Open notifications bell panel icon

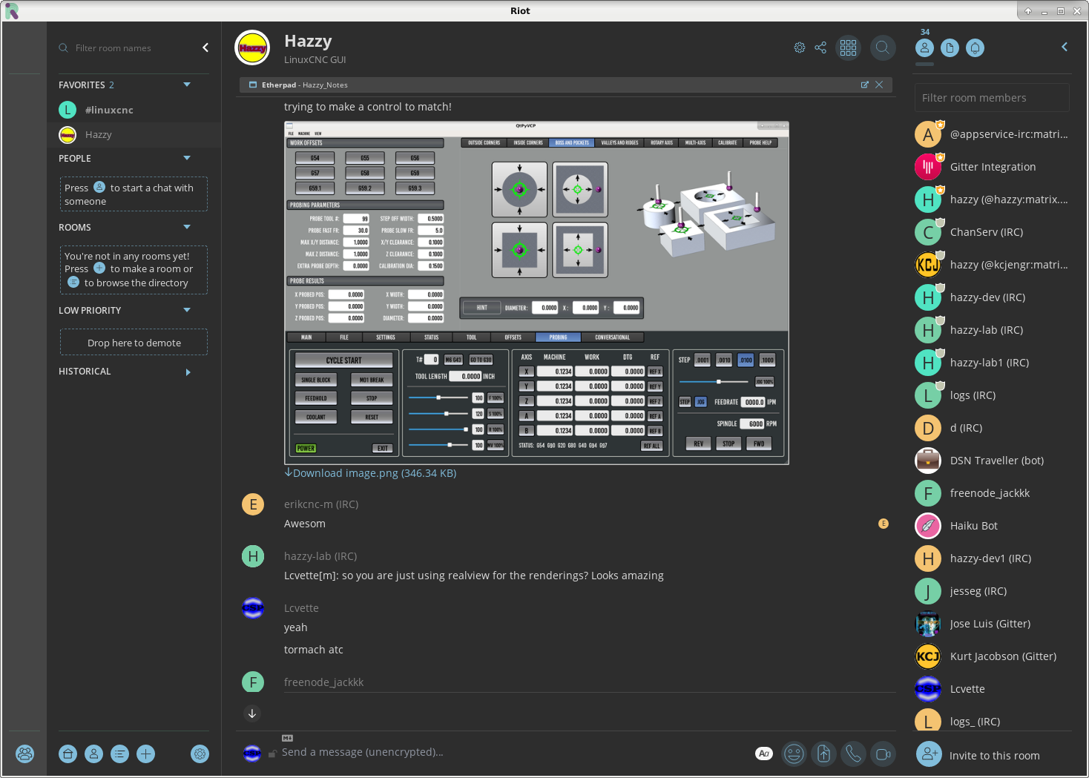975,47
